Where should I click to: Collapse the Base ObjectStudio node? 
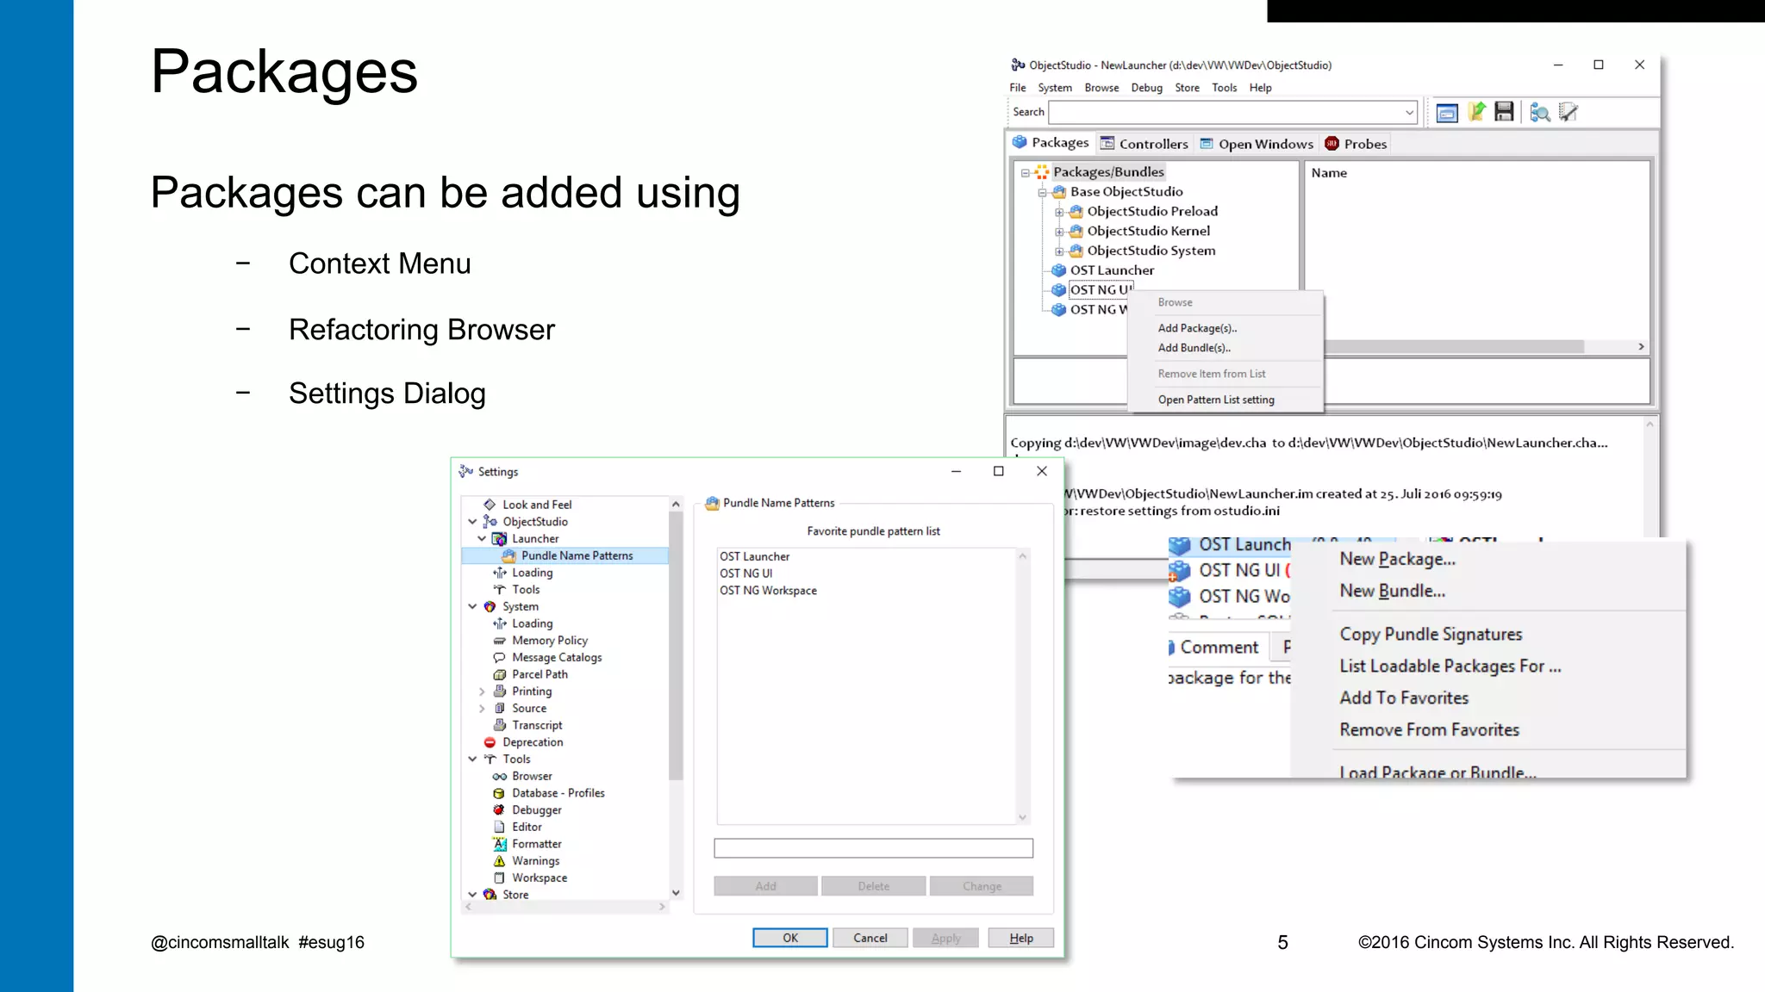(1042, 193)
